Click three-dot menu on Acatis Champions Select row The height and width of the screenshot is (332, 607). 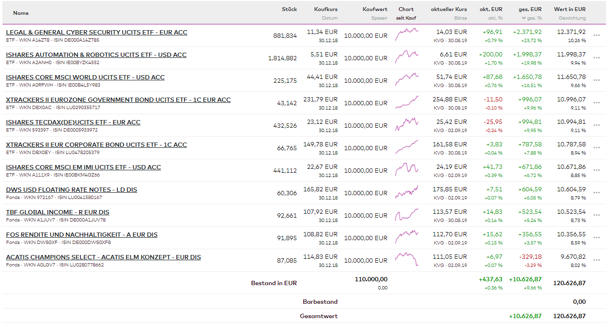596,260
